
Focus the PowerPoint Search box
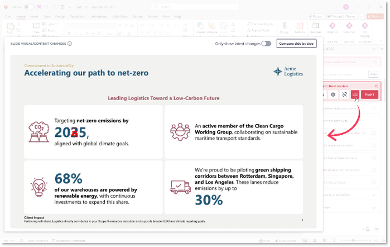pos(195,7)
